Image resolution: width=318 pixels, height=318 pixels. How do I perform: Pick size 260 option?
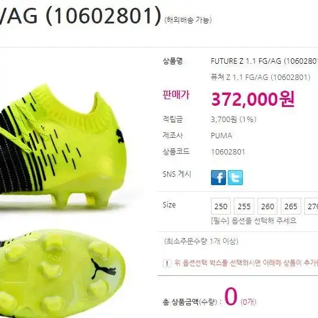pyautogui.click(x=268, y=206)
